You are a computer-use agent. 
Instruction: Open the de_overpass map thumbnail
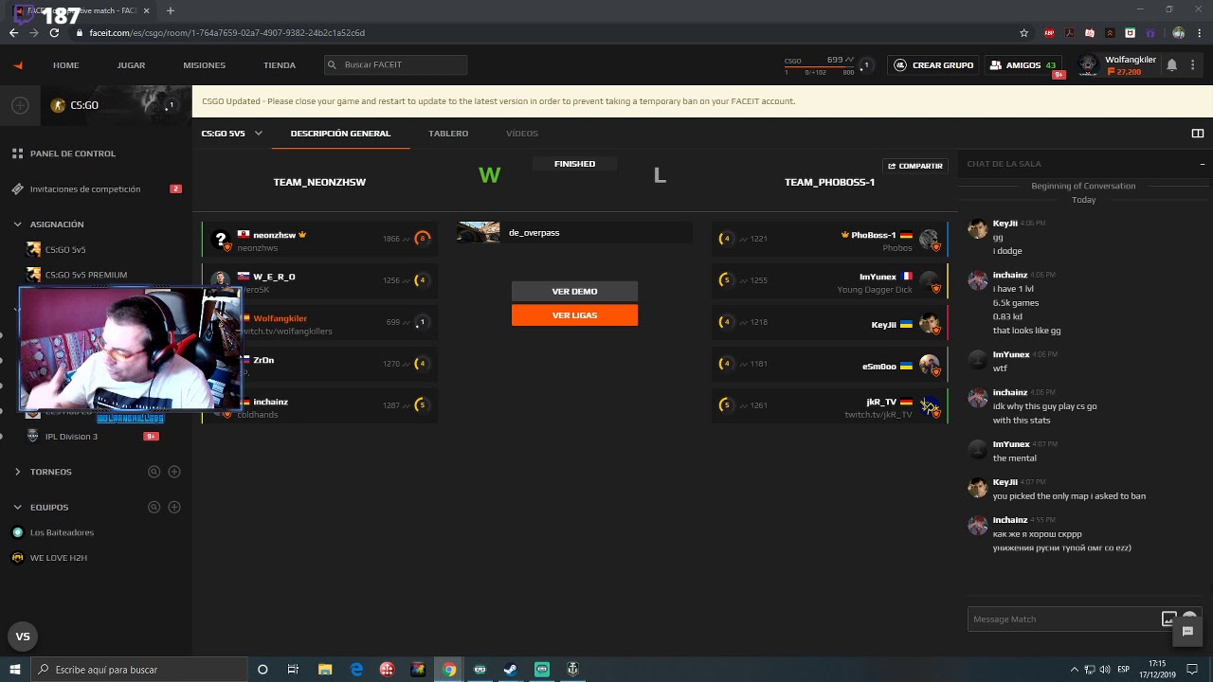pyautogui.click(x=479, y=233)
